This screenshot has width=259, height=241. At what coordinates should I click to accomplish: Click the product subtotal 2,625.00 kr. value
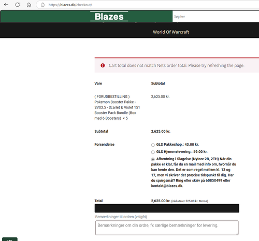click(x=160, y=96)
